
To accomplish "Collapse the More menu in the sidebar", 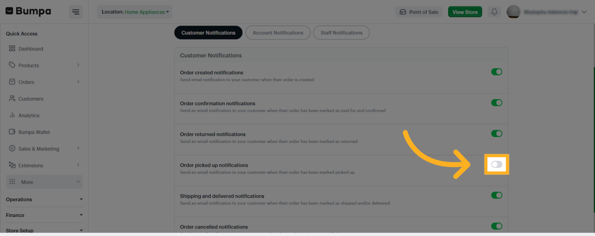I will [x=44, y=182].
